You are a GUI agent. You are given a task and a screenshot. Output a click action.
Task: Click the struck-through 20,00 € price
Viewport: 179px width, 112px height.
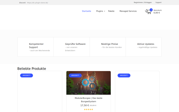tap(93, 105)
